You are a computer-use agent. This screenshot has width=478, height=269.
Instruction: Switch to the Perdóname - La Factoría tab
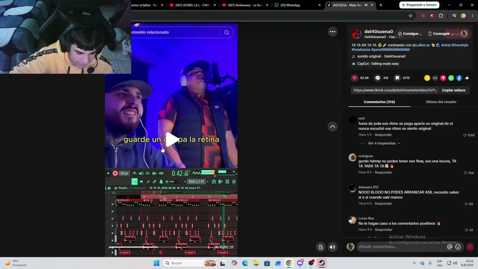tap(245, 5)
